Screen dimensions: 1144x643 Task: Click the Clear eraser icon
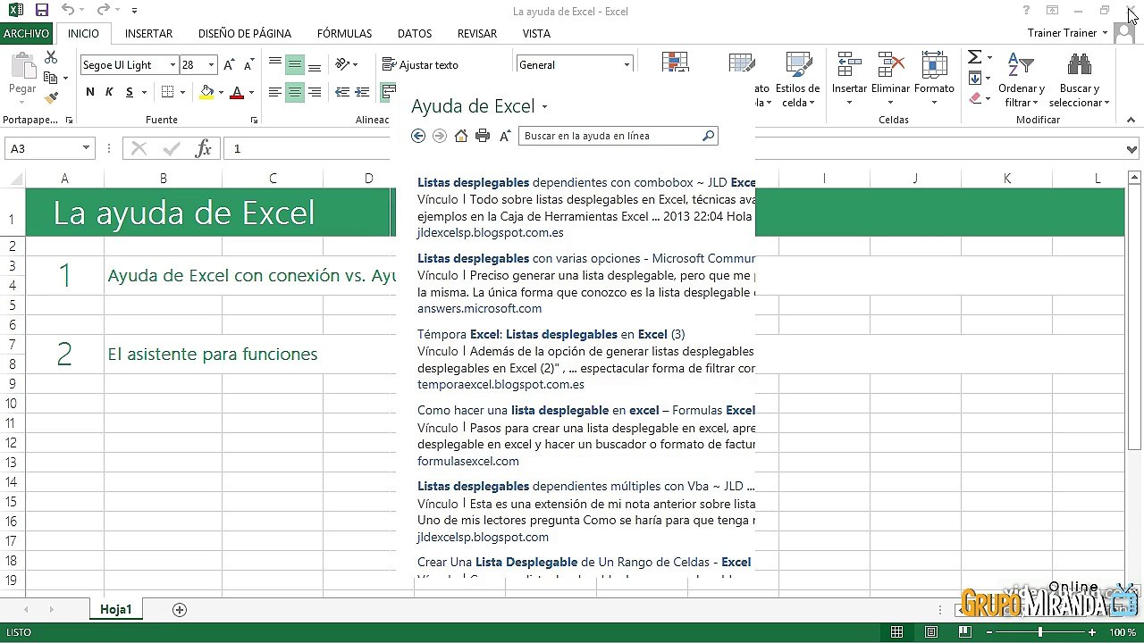click(x=975, y=98)
